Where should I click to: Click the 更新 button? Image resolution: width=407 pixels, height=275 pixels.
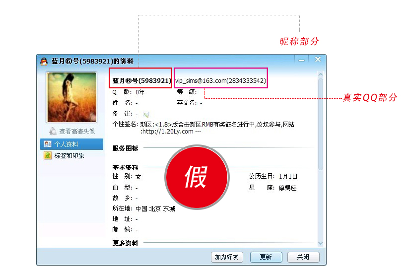266,257
